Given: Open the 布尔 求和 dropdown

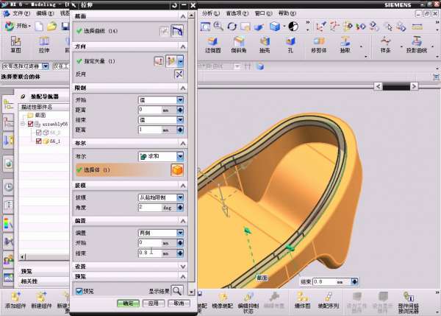Looking at the screenshot, I should pyautogui.click(x=179, y=156).
